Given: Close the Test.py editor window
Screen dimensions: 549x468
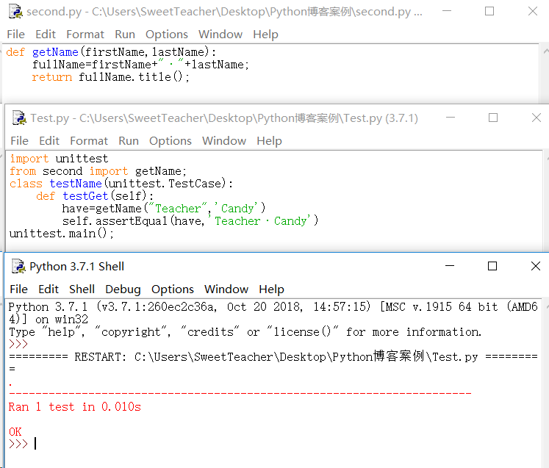Looking at the screenshot, I should tap(536, 118).
